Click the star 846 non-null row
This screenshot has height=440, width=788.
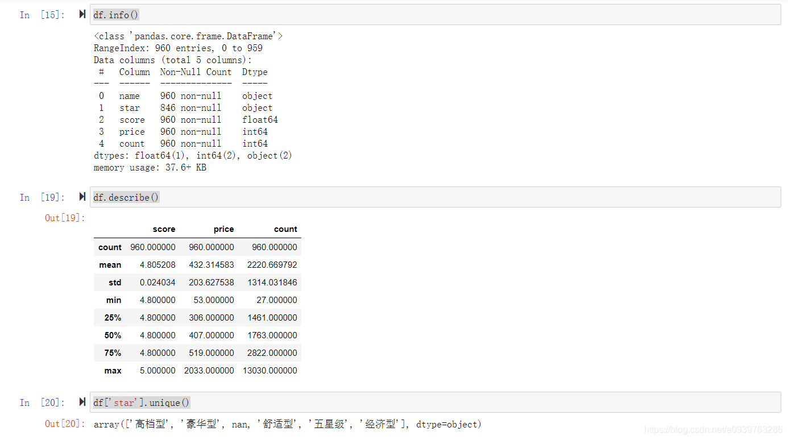pos(185,108)
